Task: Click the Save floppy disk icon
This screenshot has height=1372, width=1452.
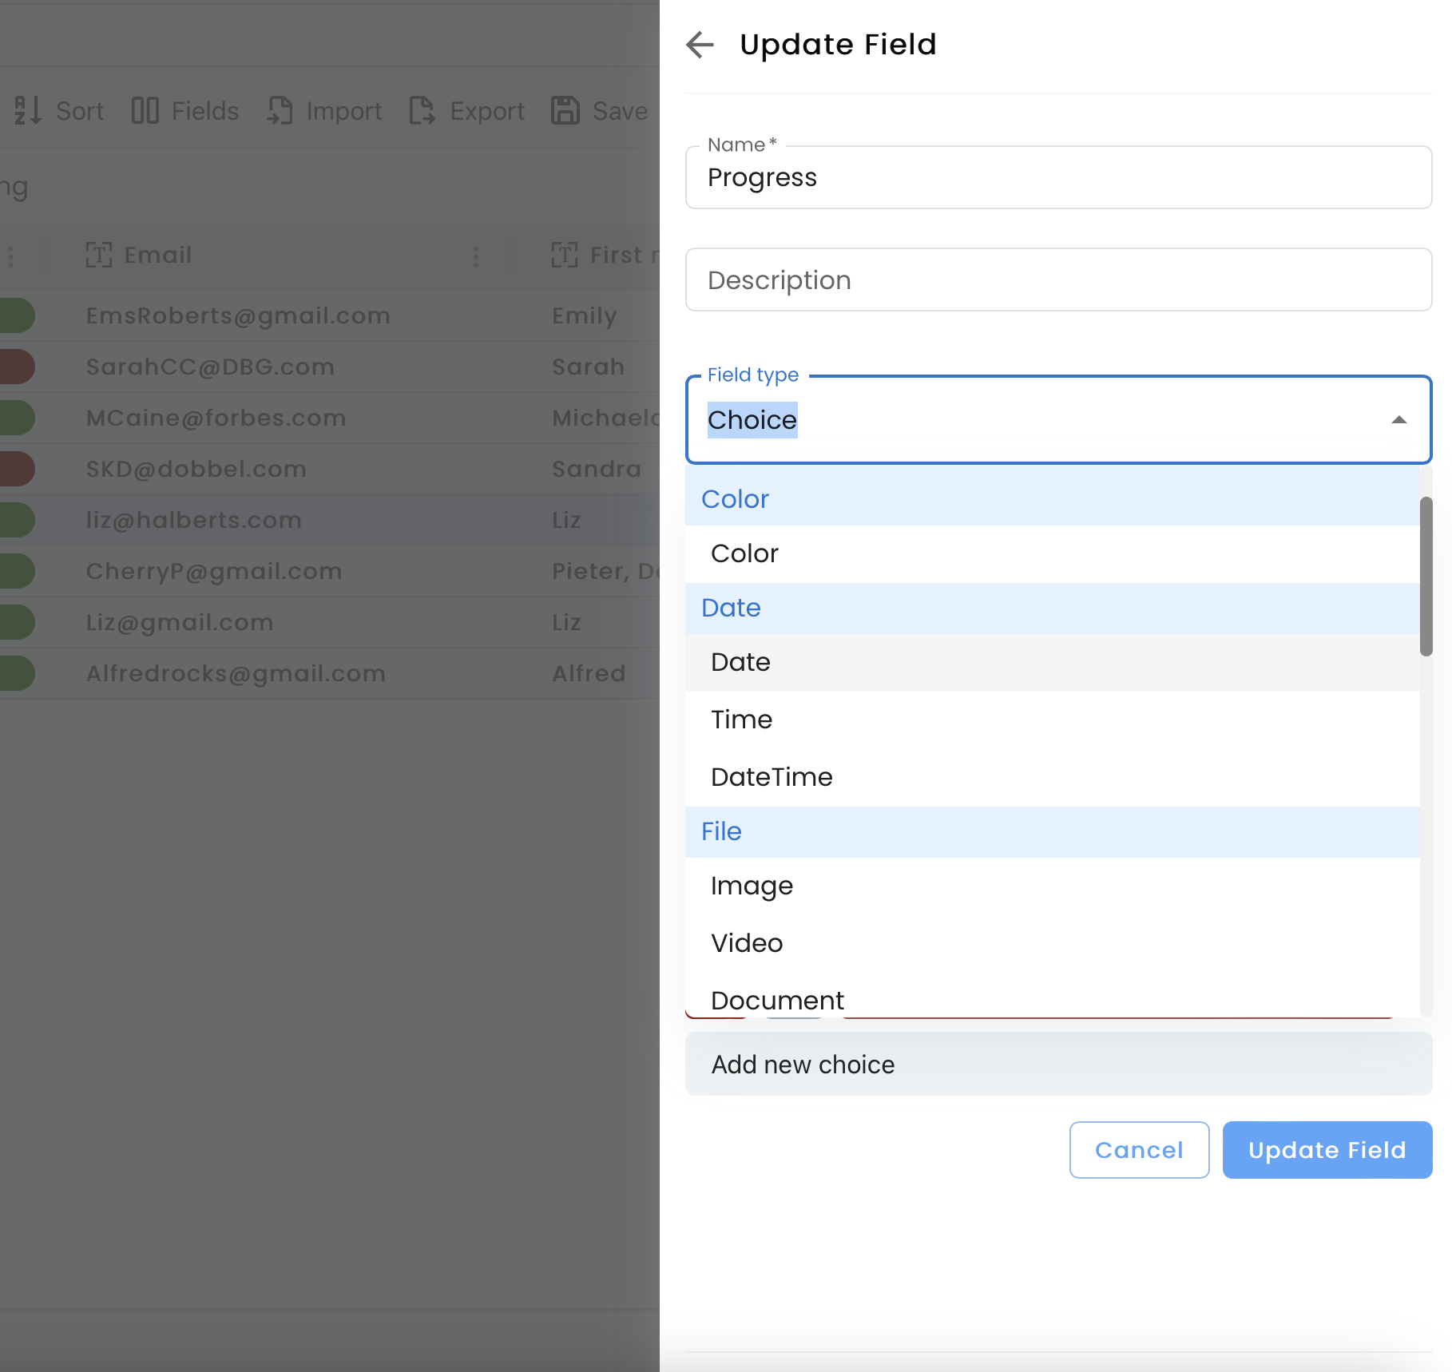Action: click(x=565, y=110)
